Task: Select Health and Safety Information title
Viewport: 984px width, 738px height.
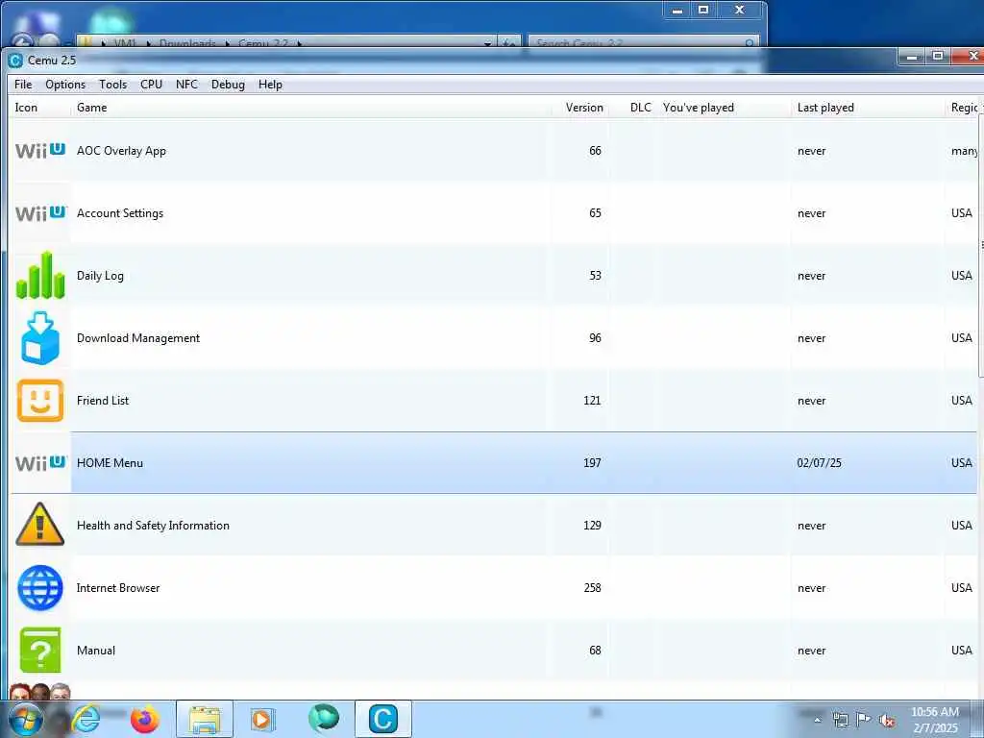Action: (153, 526)
